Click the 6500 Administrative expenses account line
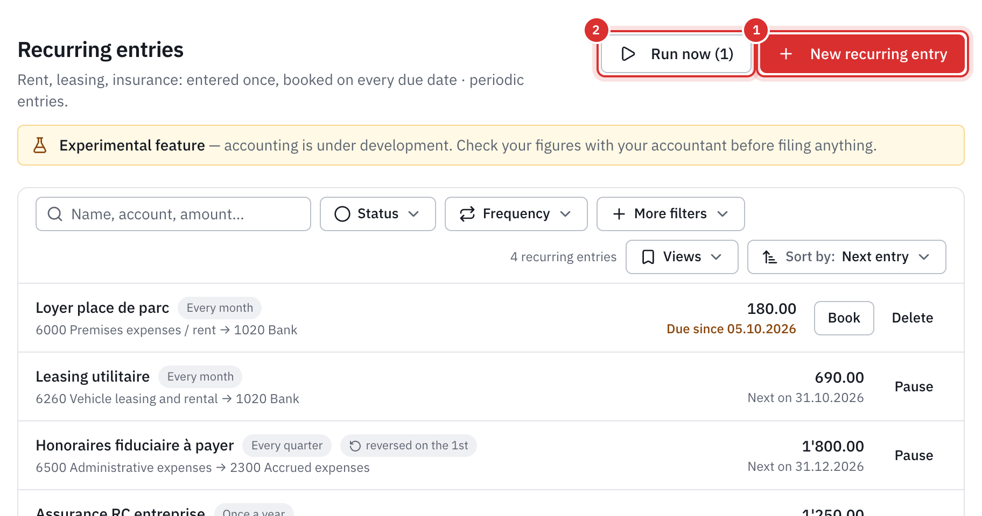Viewport: 982px width, 516px height. [202, 468]
